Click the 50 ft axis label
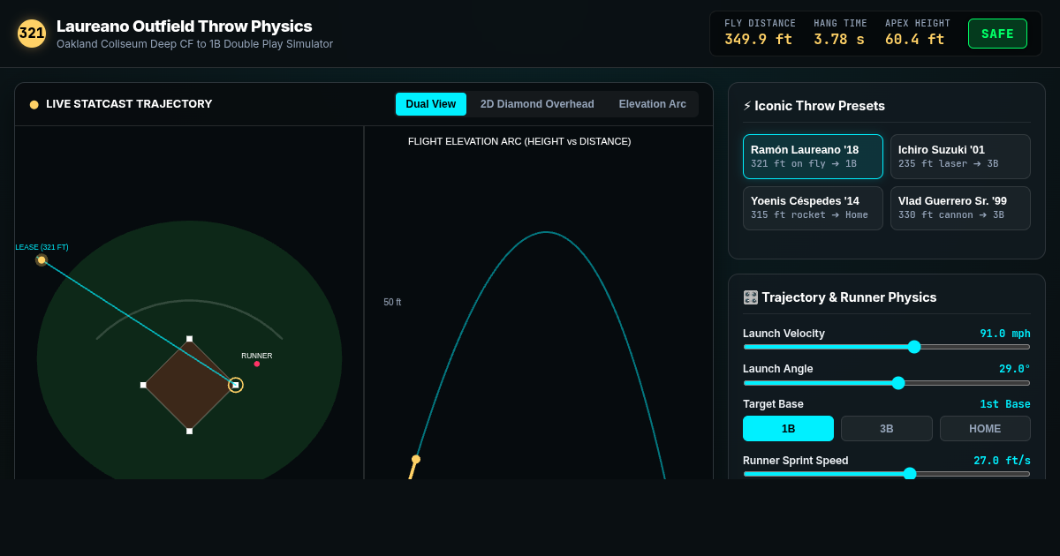1060x556 pixels. coord(392,302)
